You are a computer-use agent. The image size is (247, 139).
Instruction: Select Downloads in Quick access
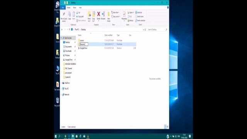coord(68,51)
